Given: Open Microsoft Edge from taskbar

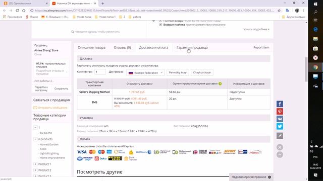Looking at the screenshot, I should coord(315,29).
